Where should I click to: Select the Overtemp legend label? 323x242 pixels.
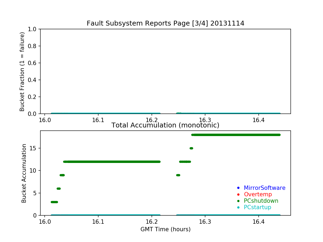click(x=258, y=194)
